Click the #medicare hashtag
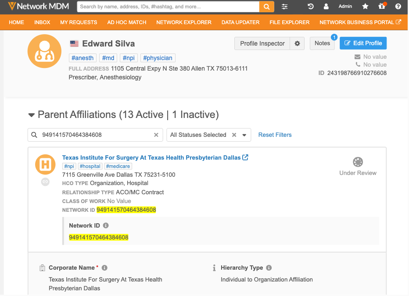This screenshot has width=409, height=296. (118, 166)
